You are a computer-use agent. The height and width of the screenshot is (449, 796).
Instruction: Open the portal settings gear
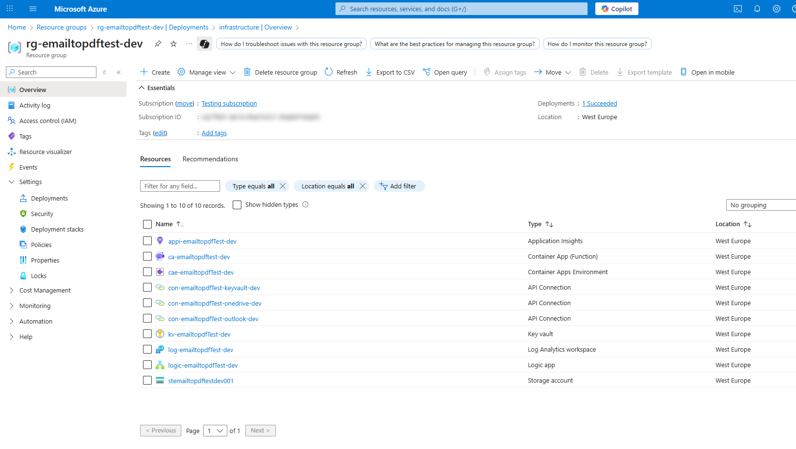tap(777, 9)
